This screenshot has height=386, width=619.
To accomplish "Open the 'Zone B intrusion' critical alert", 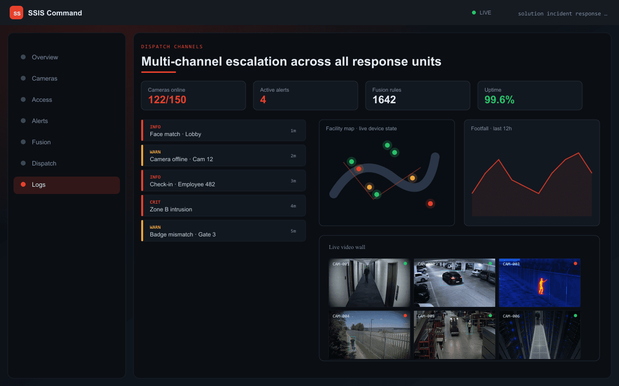I will coord(223,206).
